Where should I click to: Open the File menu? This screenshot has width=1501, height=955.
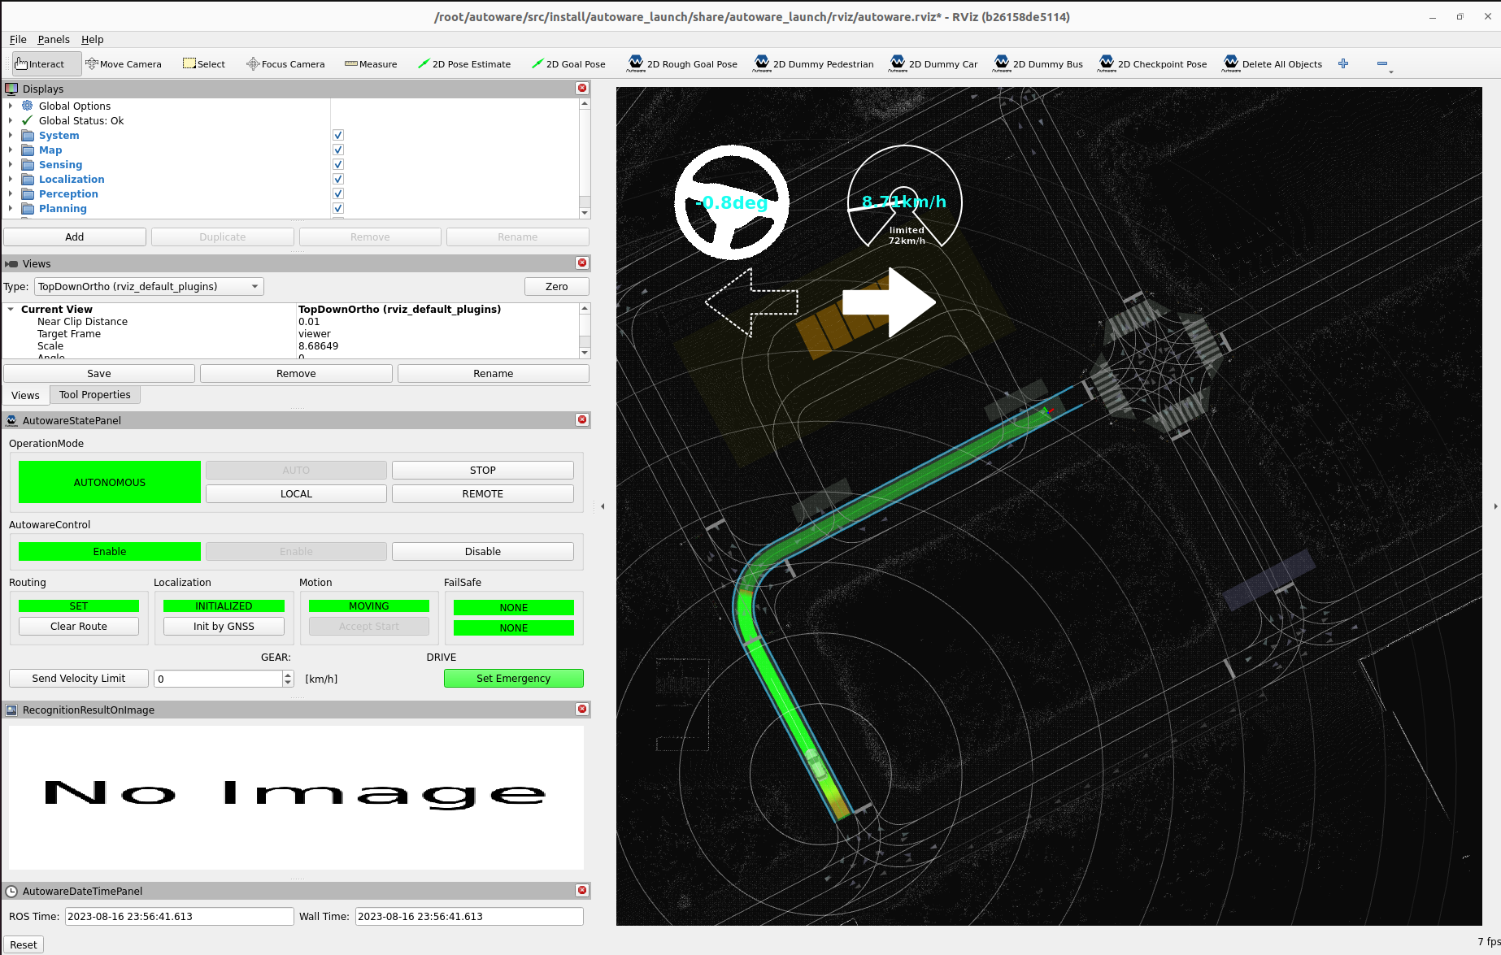point(18,39)
